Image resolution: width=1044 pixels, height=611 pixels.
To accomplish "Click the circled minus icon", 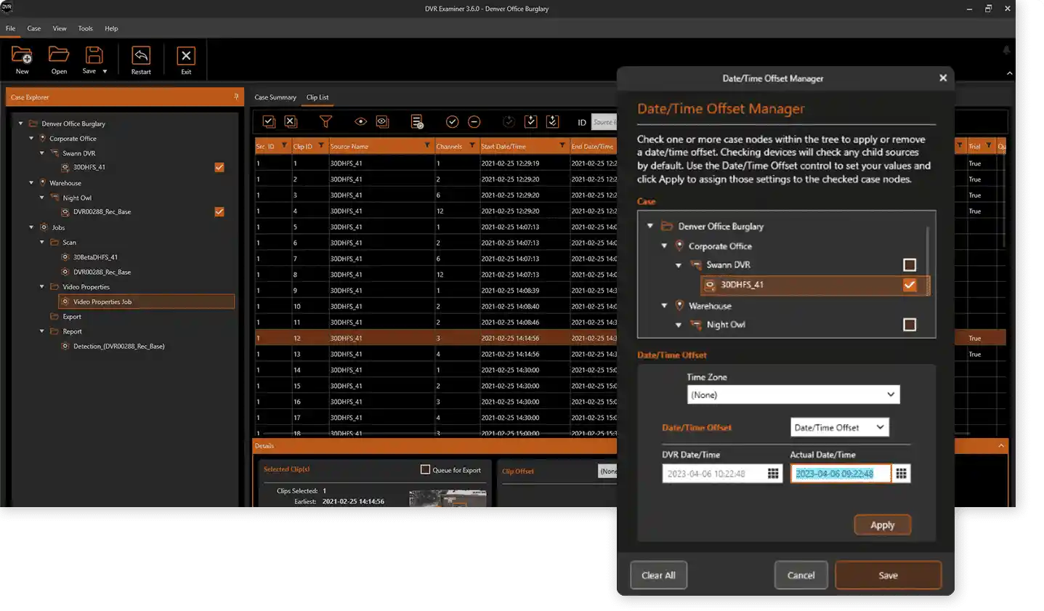I will pyautogui.click(x=474, y=121).
